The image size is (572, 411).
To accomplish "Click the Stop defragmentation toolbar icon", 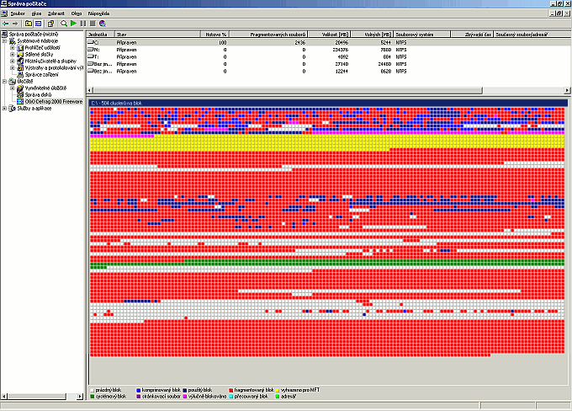I will pos(92,24).
